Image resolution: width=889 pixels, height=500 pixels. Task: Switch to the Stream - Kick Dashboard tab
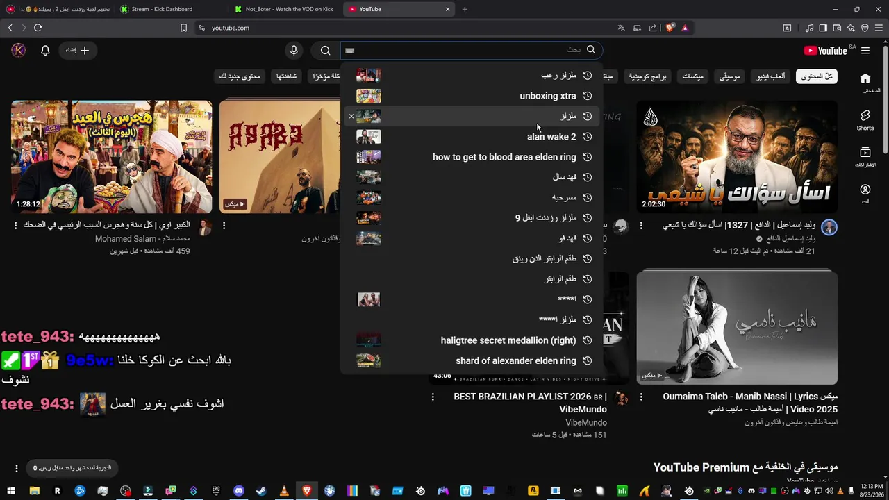pyautogui.click(x=171, y=9)
